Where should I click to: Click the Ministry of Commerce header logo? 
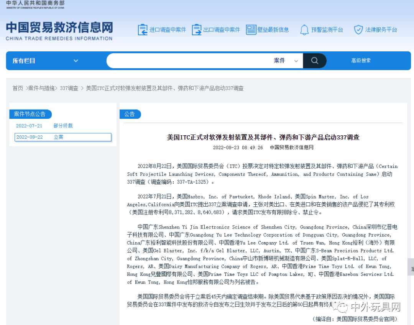click(x=35, y=5)
